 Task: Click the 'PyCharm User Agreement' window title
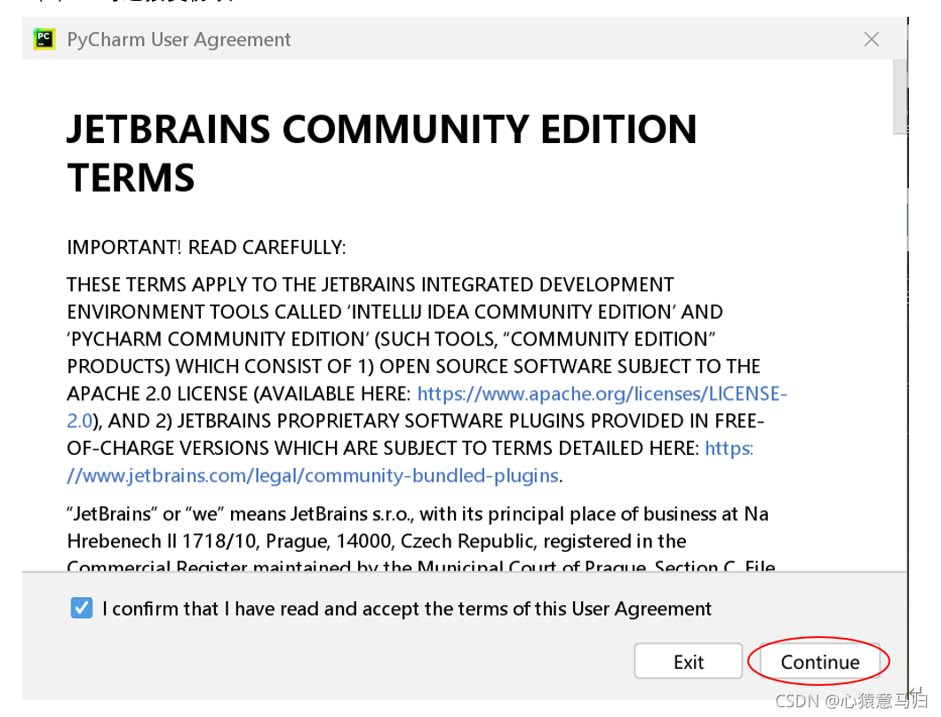click(x=179, y=40)
